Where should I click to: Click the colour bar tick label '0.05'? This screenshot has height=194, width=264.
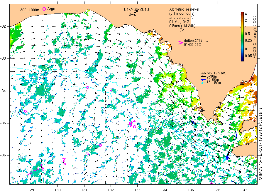pyautogui.click(x=248, y=56)
